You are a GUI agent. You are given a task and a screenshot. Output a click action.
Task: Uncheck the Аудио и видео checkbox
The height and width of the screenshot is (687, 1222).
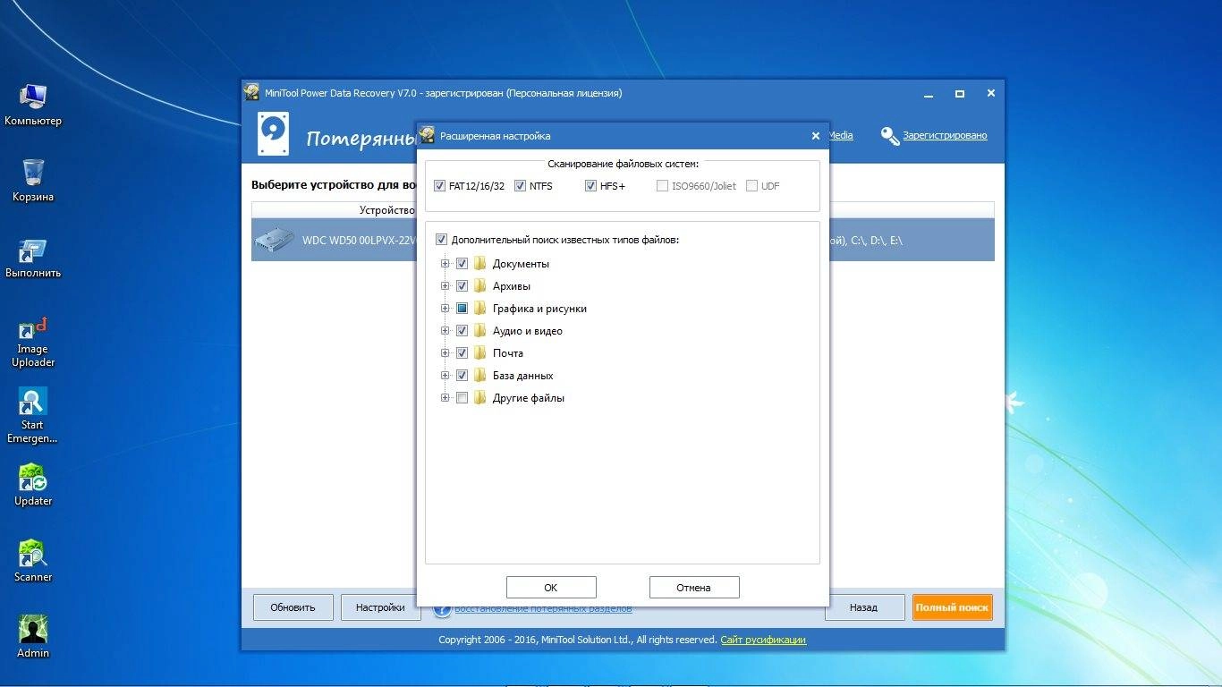[x=462, y=331]
